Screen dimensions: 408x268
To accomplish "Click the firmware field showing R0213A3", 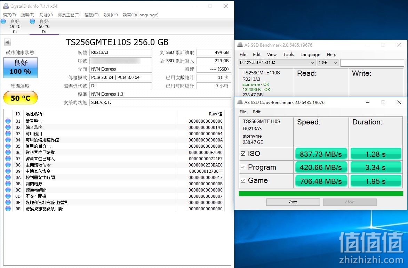I will tap(121, 52).
